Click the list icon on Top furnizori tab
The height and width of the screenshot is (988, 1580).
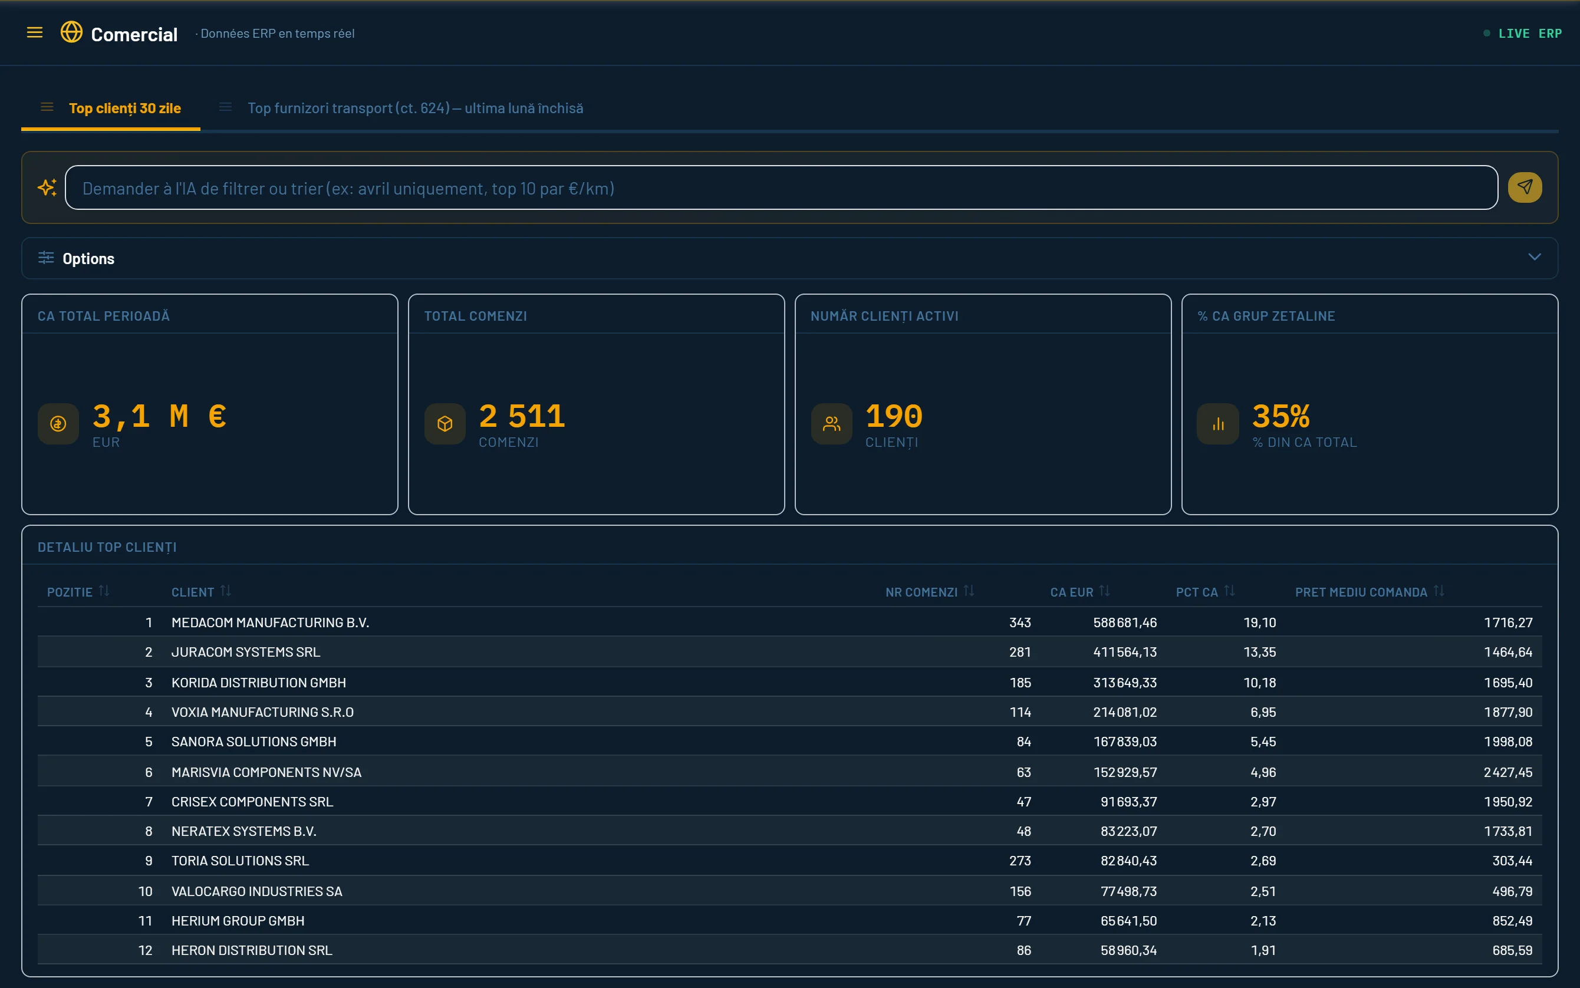coord(225,107)
